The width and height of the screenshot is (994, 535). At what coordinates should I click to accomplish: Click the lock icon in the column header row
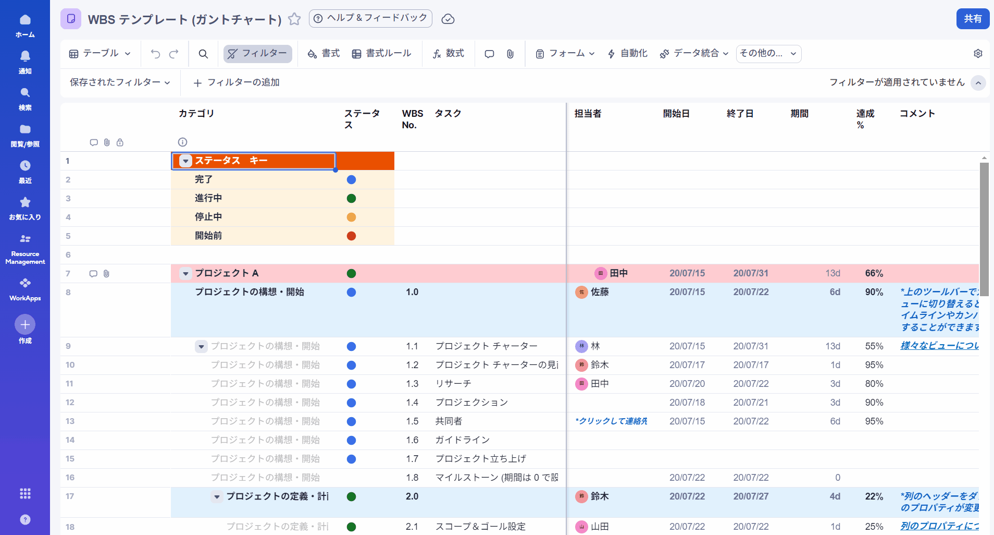point(120,142)
